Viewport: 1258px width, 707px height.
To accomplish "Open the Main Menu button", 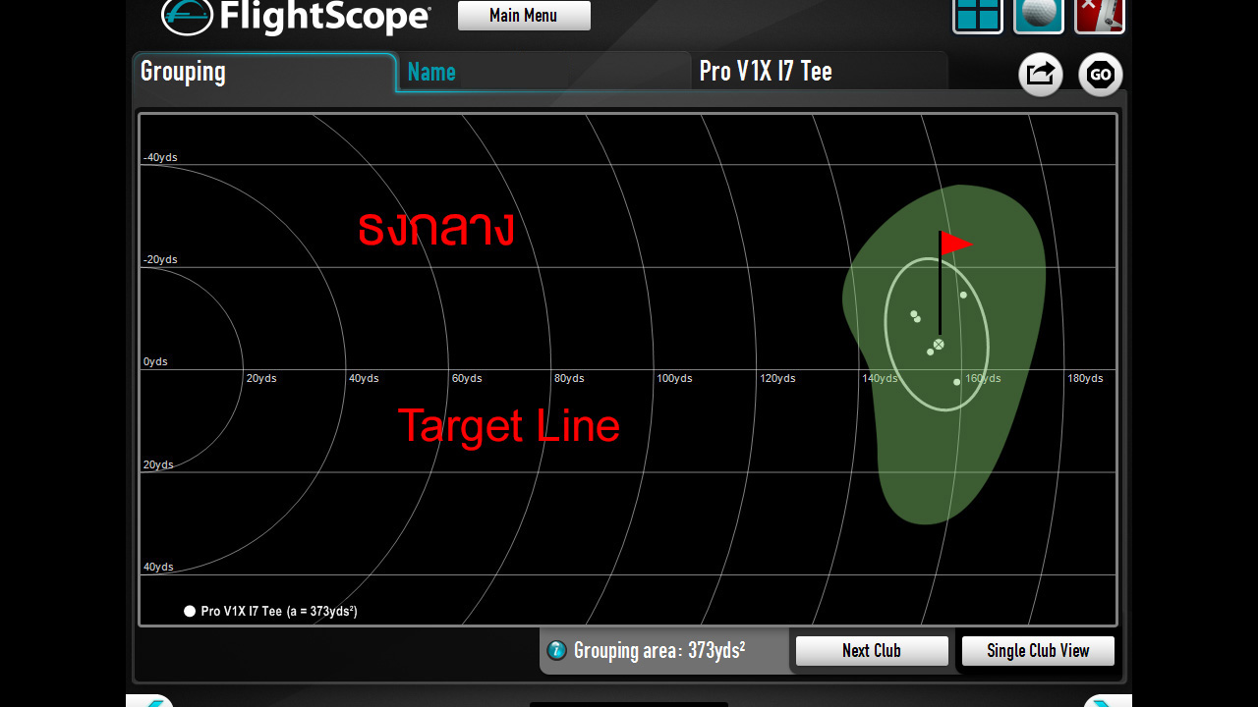I will point(524,16).
